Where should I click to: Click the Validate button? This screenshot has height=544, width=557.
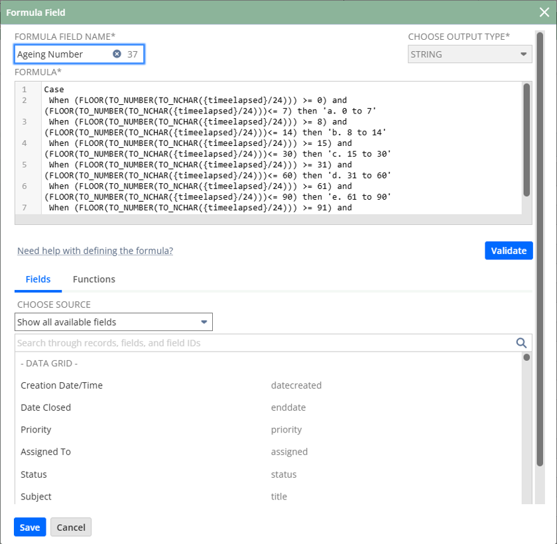[x=509, y=251]
